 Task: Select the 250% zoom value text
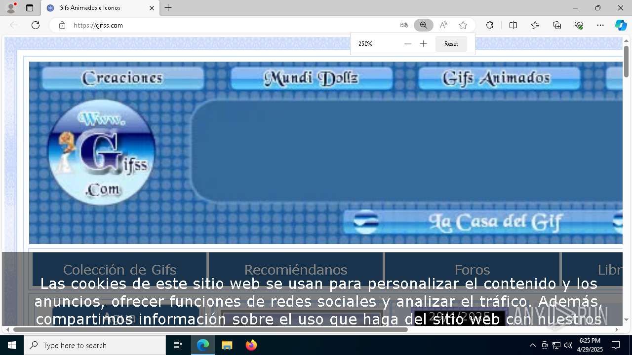(365, 44)
